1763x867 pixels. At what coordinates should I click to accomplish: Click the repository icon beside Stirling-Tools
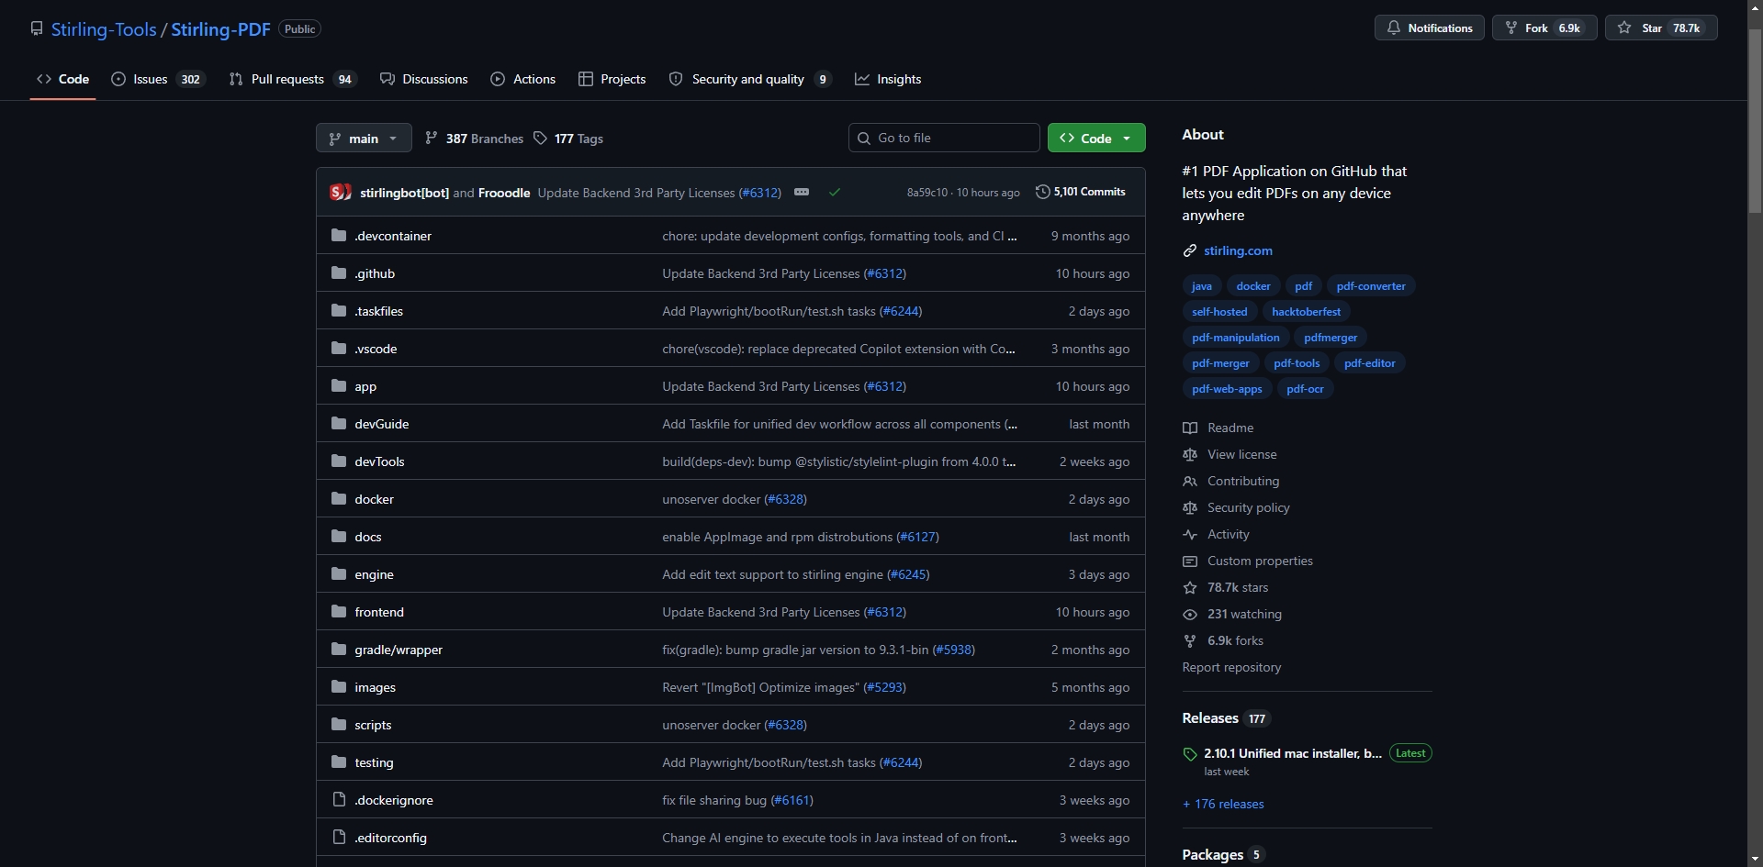(x=37, y=28)
